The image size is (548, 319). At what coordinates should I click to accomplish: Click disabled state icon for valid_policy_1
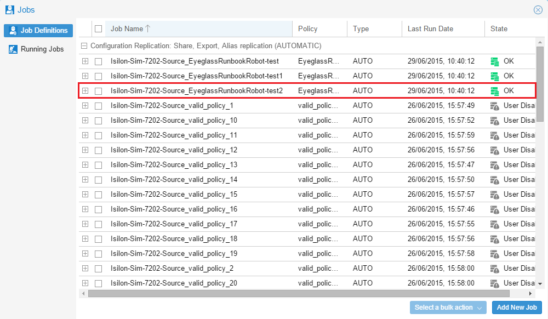494,106
